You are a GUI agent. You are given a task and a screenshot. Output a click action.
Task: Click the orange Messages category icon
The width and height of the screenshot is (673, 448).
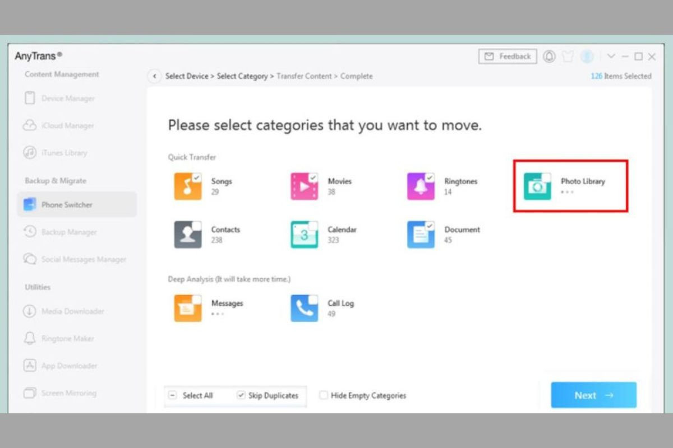pyautogui.click(x=187, y=309)
